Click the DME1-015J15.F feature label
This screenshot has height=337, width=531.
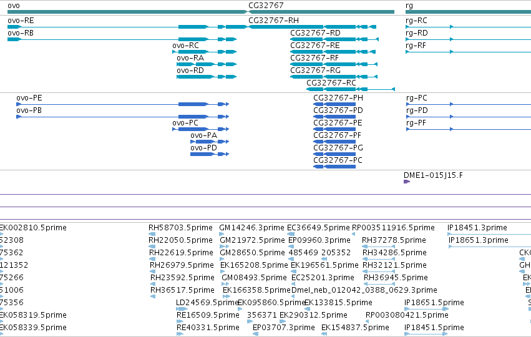pyautogui.click(x=433, y=175)
